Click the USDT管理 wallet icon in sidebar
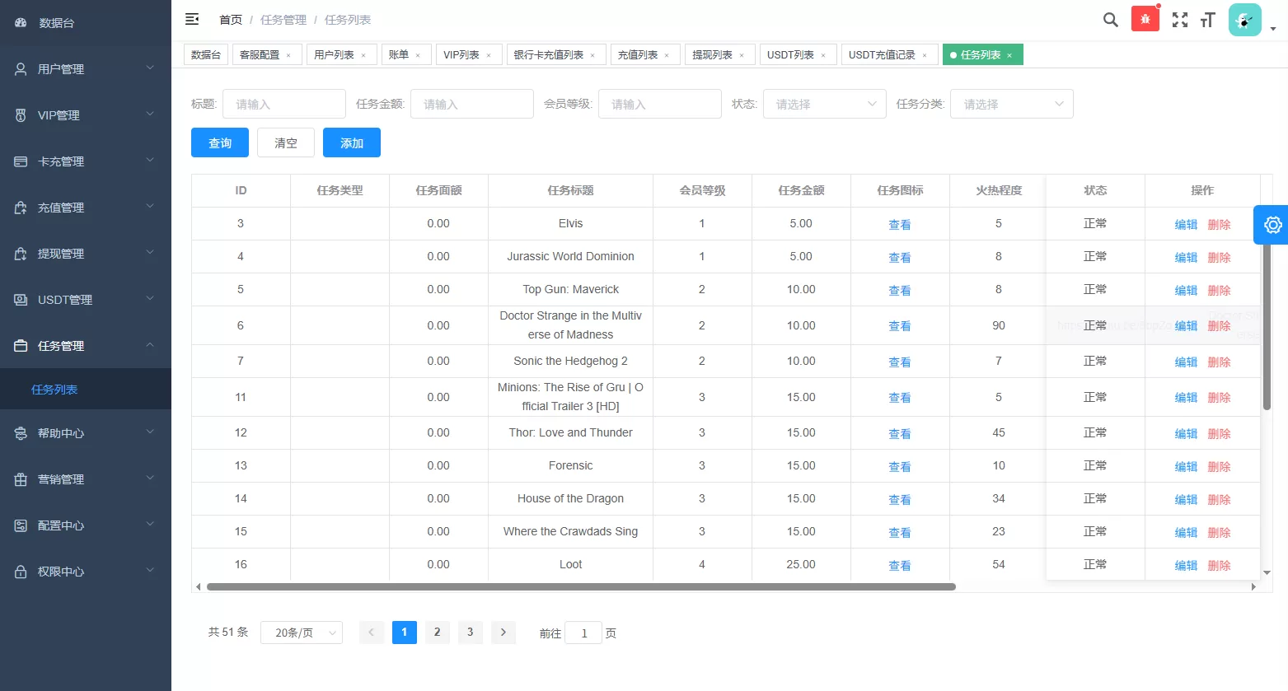 pos(20,299)
